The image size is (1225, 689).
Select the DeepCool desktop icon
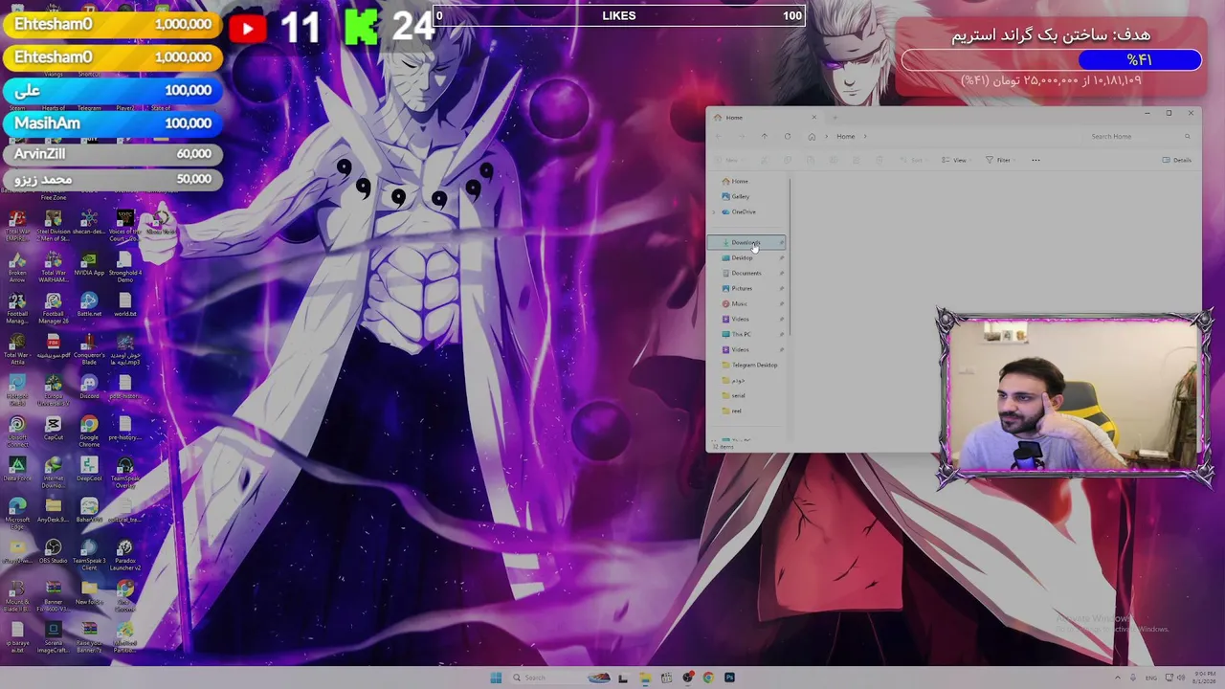[89, 469]
